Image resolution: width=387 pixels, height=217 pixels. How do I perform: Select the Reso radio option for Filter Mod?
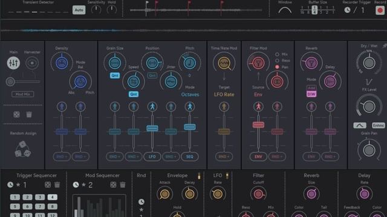point(277,60)
